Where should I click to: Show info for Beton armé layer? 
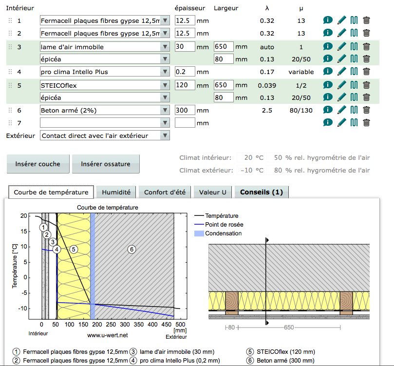(x=328, y=110)
